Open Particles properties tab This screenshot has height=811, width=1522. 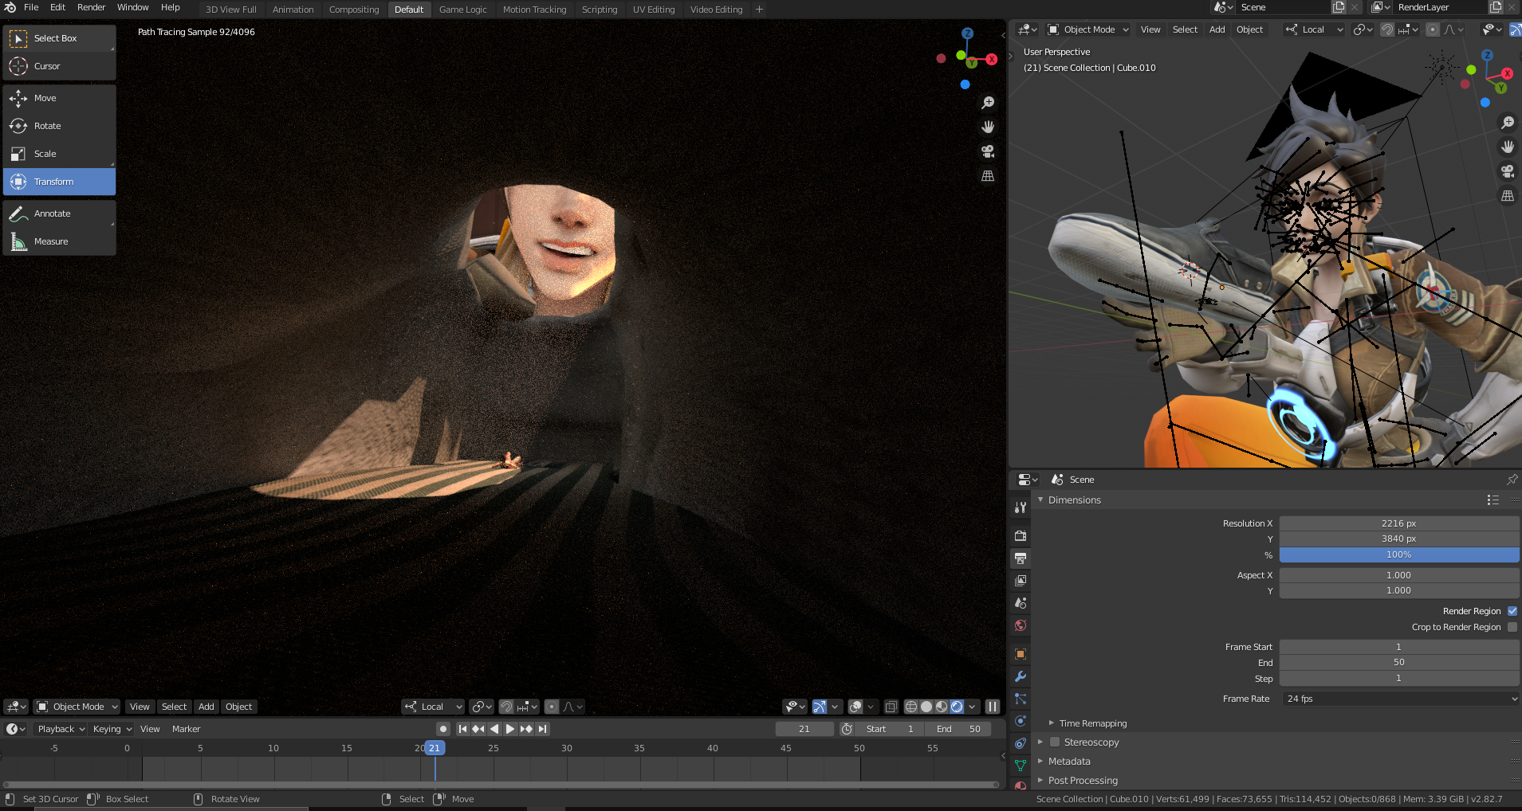[1021, 699]
